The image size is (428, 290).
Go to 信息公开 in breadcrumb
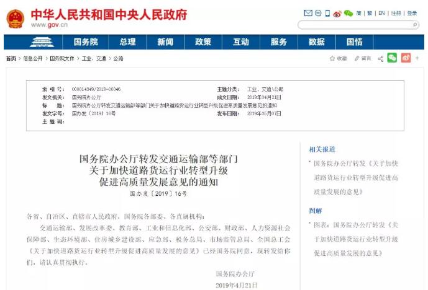33,58
